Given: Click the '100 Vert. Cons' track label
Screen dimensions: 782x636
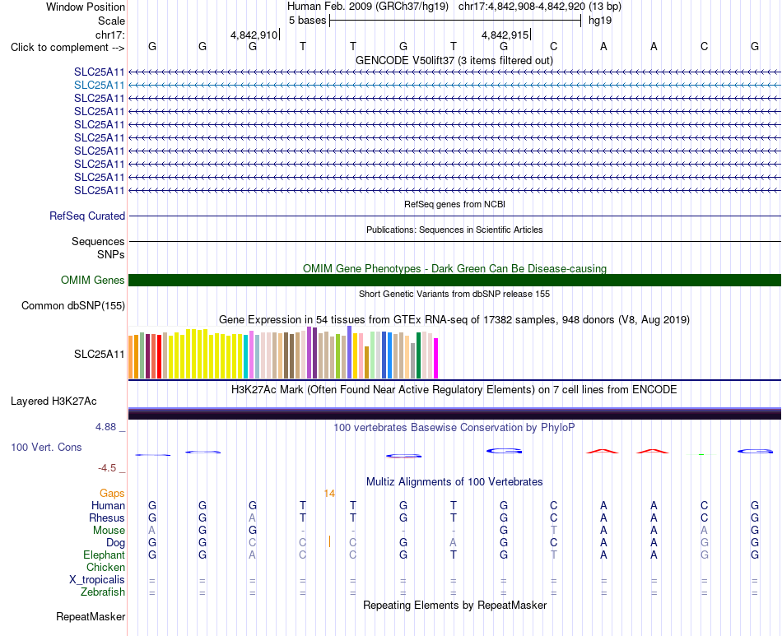Looking at the screenshot, I should pos(46,447).
